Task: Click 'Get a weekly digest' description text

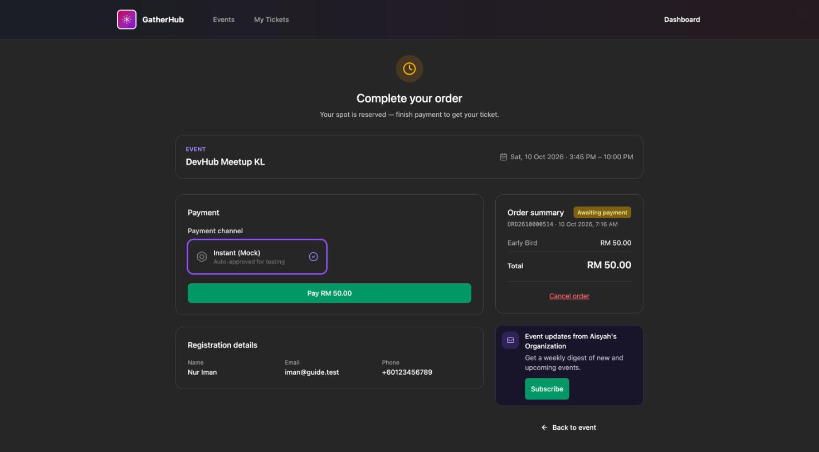Action: pyautogui.click(x=574, y=363)
